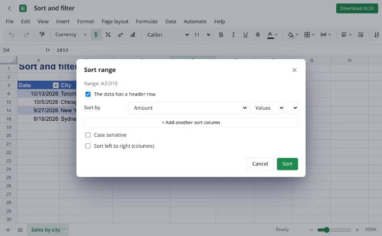Open the Page layout menu

pos(115,22)
